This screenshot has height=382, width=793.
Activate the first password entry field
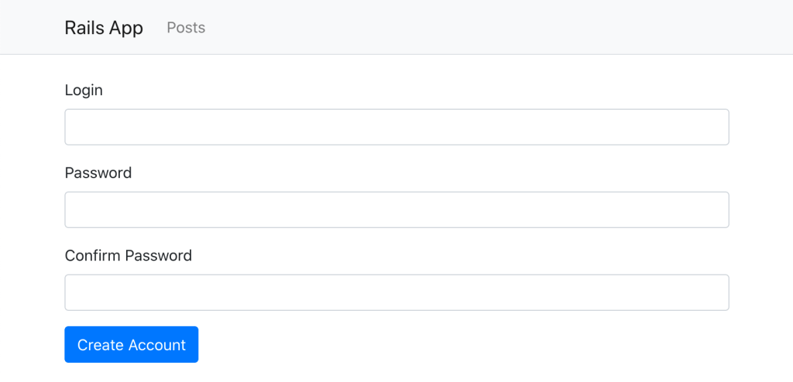coord(396,210)
